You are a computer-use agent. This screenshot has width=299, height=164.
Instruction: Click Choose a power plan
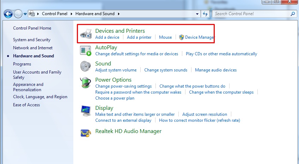tap(115, 98)
